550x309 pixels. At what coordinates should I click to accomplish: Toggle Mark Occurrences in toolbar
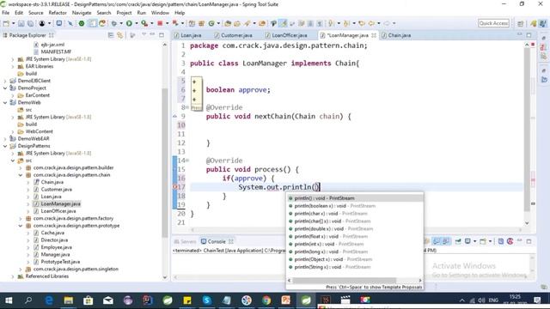283,23
